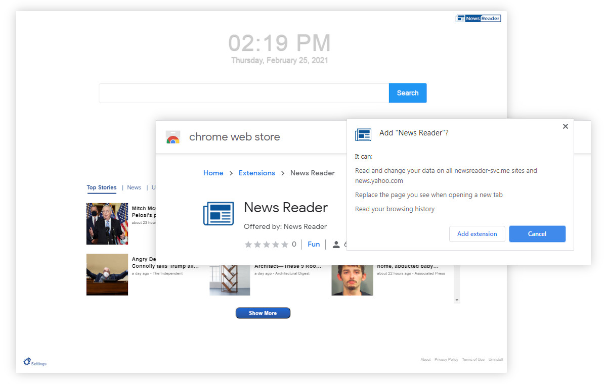This screenshot has width=607, height=384.
Task: Click the newspaper icon in the permission dialog
Action: tap(363, 134)
